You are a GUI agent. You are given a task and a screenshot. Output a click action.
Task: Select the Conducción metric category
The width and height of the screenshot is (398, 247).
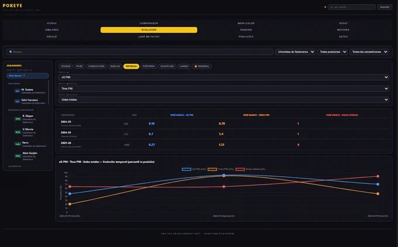pyautogui.click(x=96, y=66)
